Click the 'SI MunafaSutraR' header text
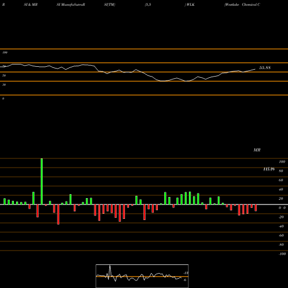Viewport: 288px width, 288px height. click(x=71, y=5)
